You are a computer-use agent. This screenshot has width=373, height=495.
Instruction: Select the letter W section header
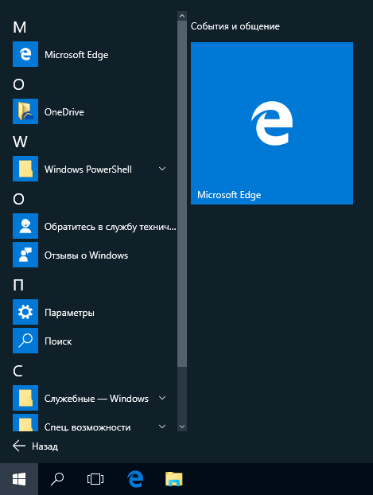click(20, 142)
